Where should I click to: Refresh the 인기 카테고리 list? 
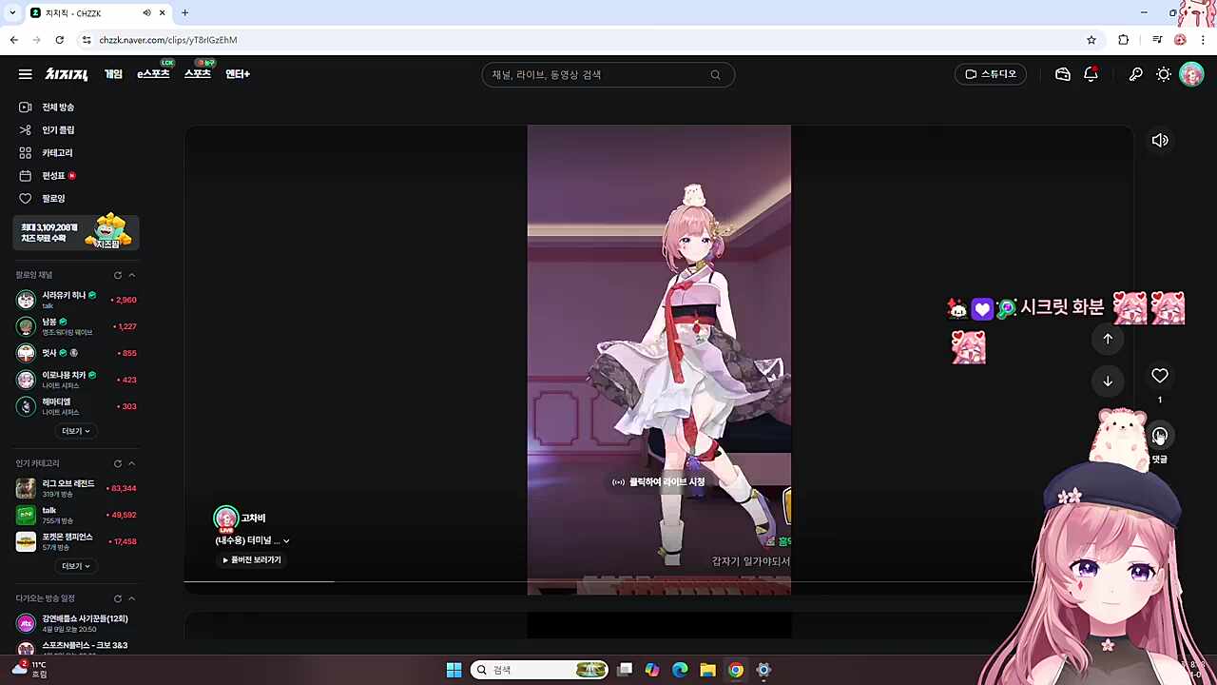click(118, 463)
